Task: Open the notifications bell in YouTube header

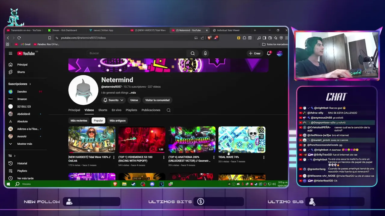Action: 269,53
